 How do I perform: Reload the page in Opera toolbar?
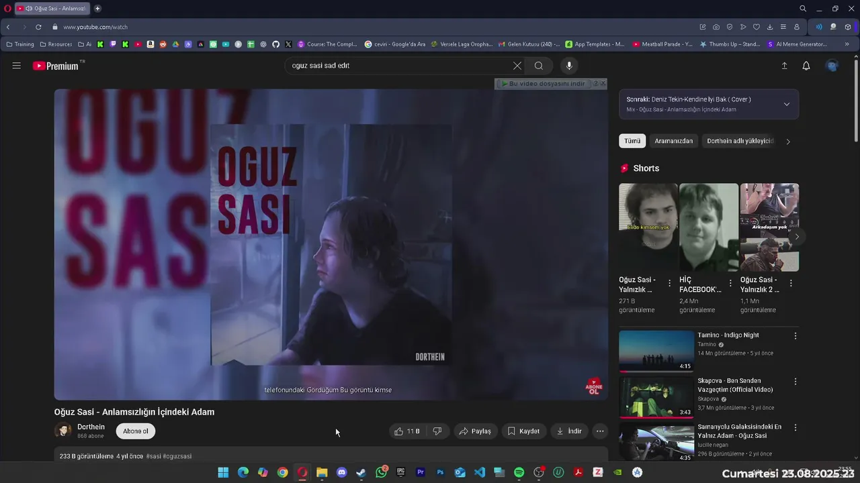point(38,27)
